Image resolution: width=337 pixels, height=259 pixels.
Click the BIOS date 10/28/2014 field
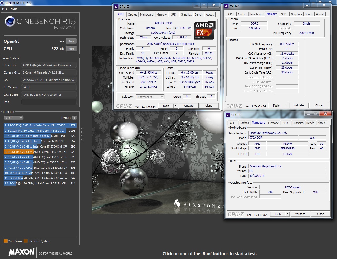pos(287,176)
